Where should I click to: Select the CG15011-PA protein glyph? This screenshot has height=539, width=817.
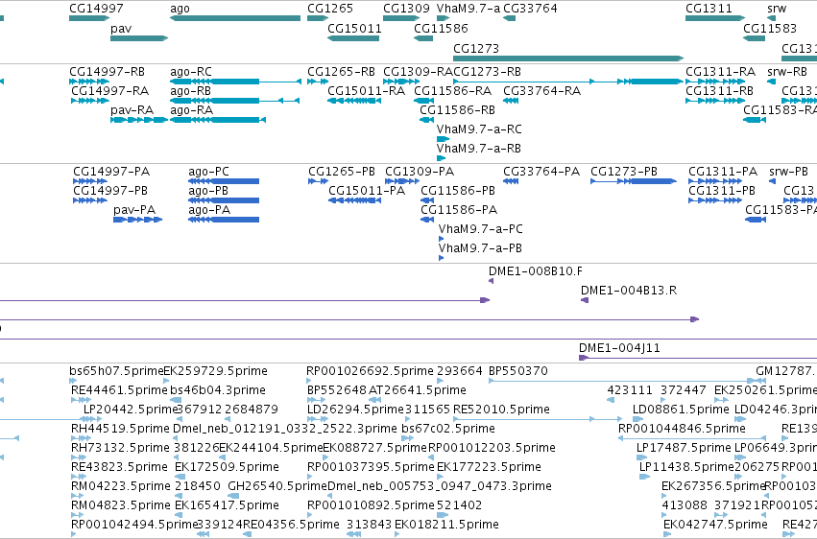[354, 200]
